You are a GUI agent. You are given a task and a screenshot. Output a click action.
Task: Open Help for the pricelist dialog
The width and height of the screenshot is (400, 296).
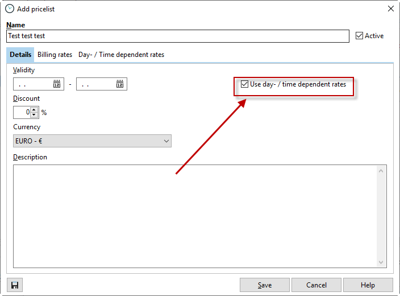coord(368,285)
